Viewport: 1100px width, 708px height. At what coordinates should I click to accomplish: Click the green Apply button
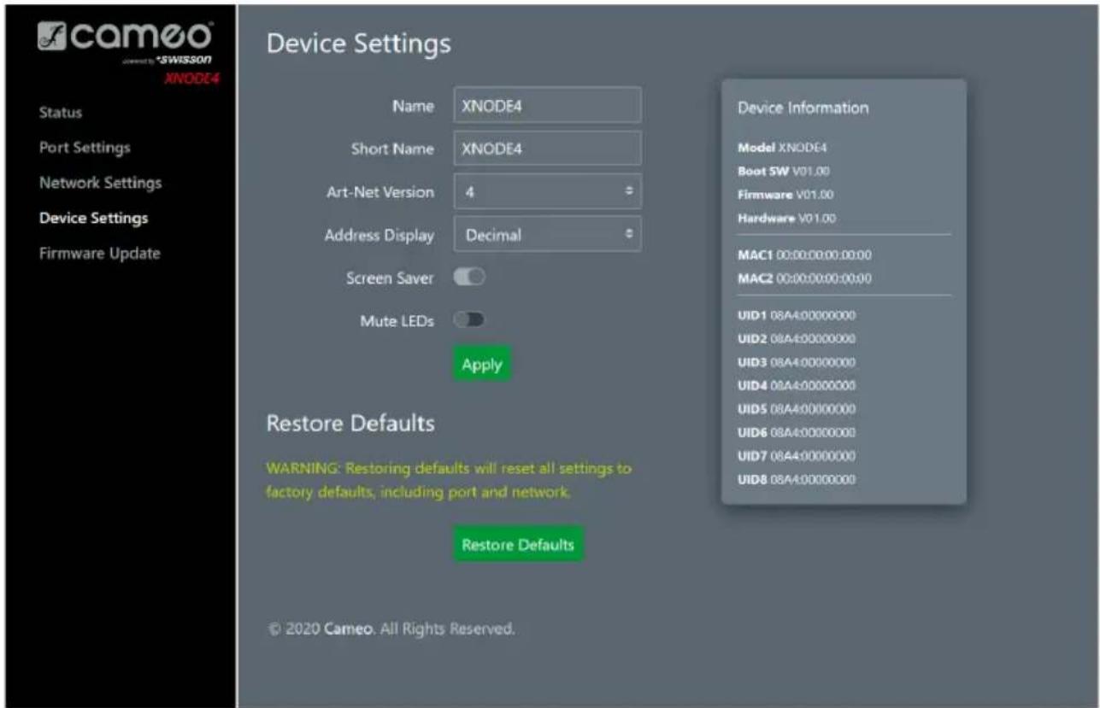[x=482, y=365]
